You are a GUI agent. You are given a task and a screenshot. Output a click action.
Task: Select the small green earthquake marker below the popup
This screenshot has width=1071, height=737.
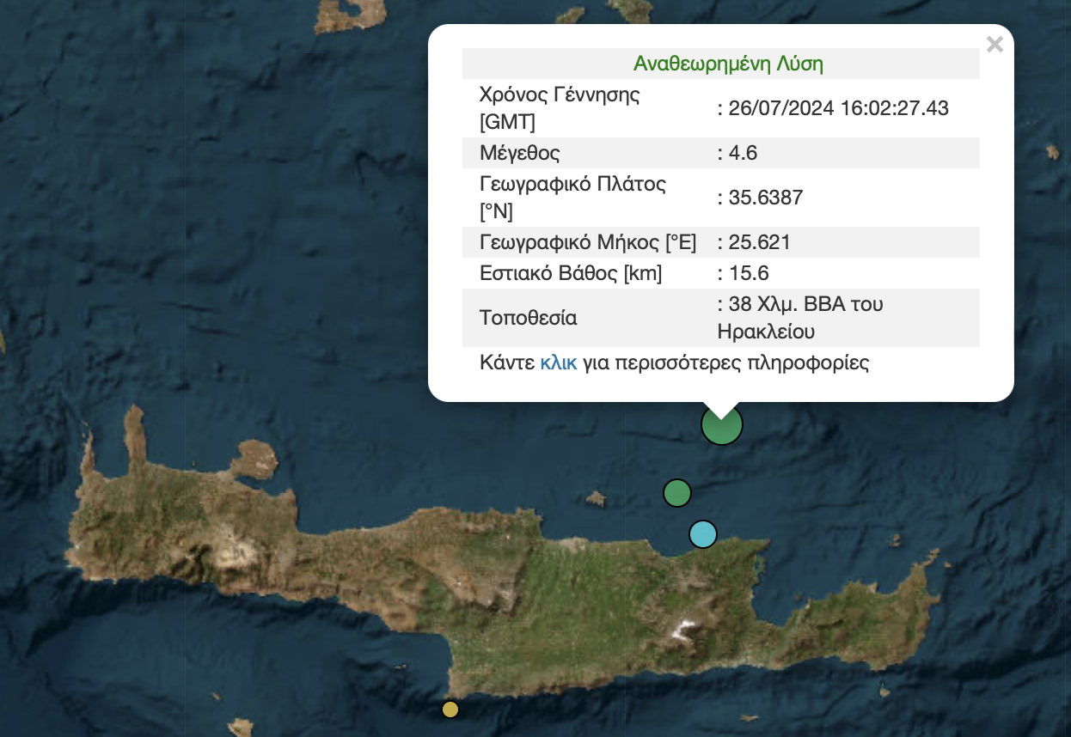[676, 493]
